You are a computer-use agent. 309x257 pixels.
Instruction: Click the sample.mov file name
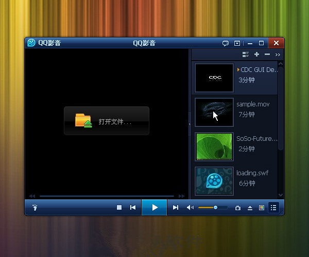[253, 104]
